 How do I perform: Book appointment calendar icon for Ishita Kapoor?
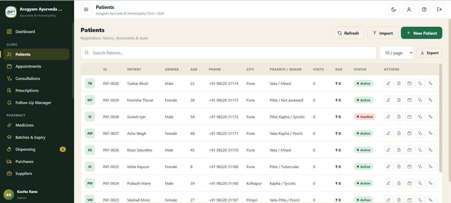point(410,166)
